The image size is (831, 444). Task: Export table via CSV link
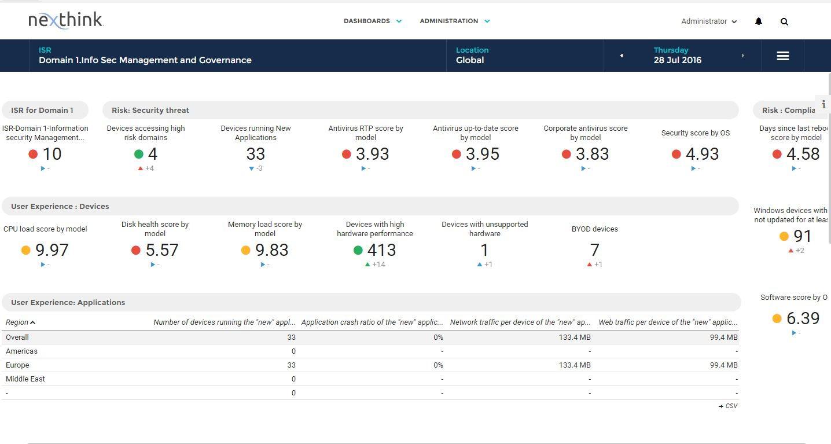click(x=728, y=406)
